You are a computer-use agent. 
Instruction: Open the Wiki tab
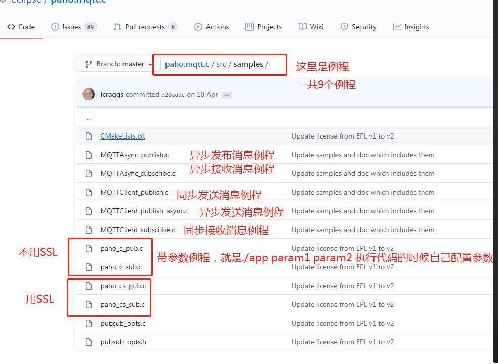pos(311,27)
